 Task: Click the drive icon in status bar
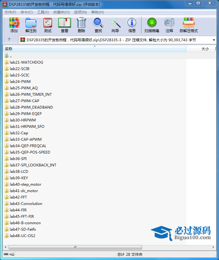[6, 254]
